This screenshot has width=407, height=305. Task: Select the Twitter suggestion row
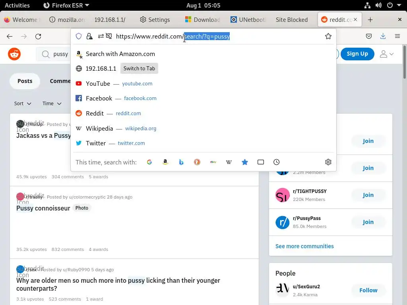(x=203, y=143)
